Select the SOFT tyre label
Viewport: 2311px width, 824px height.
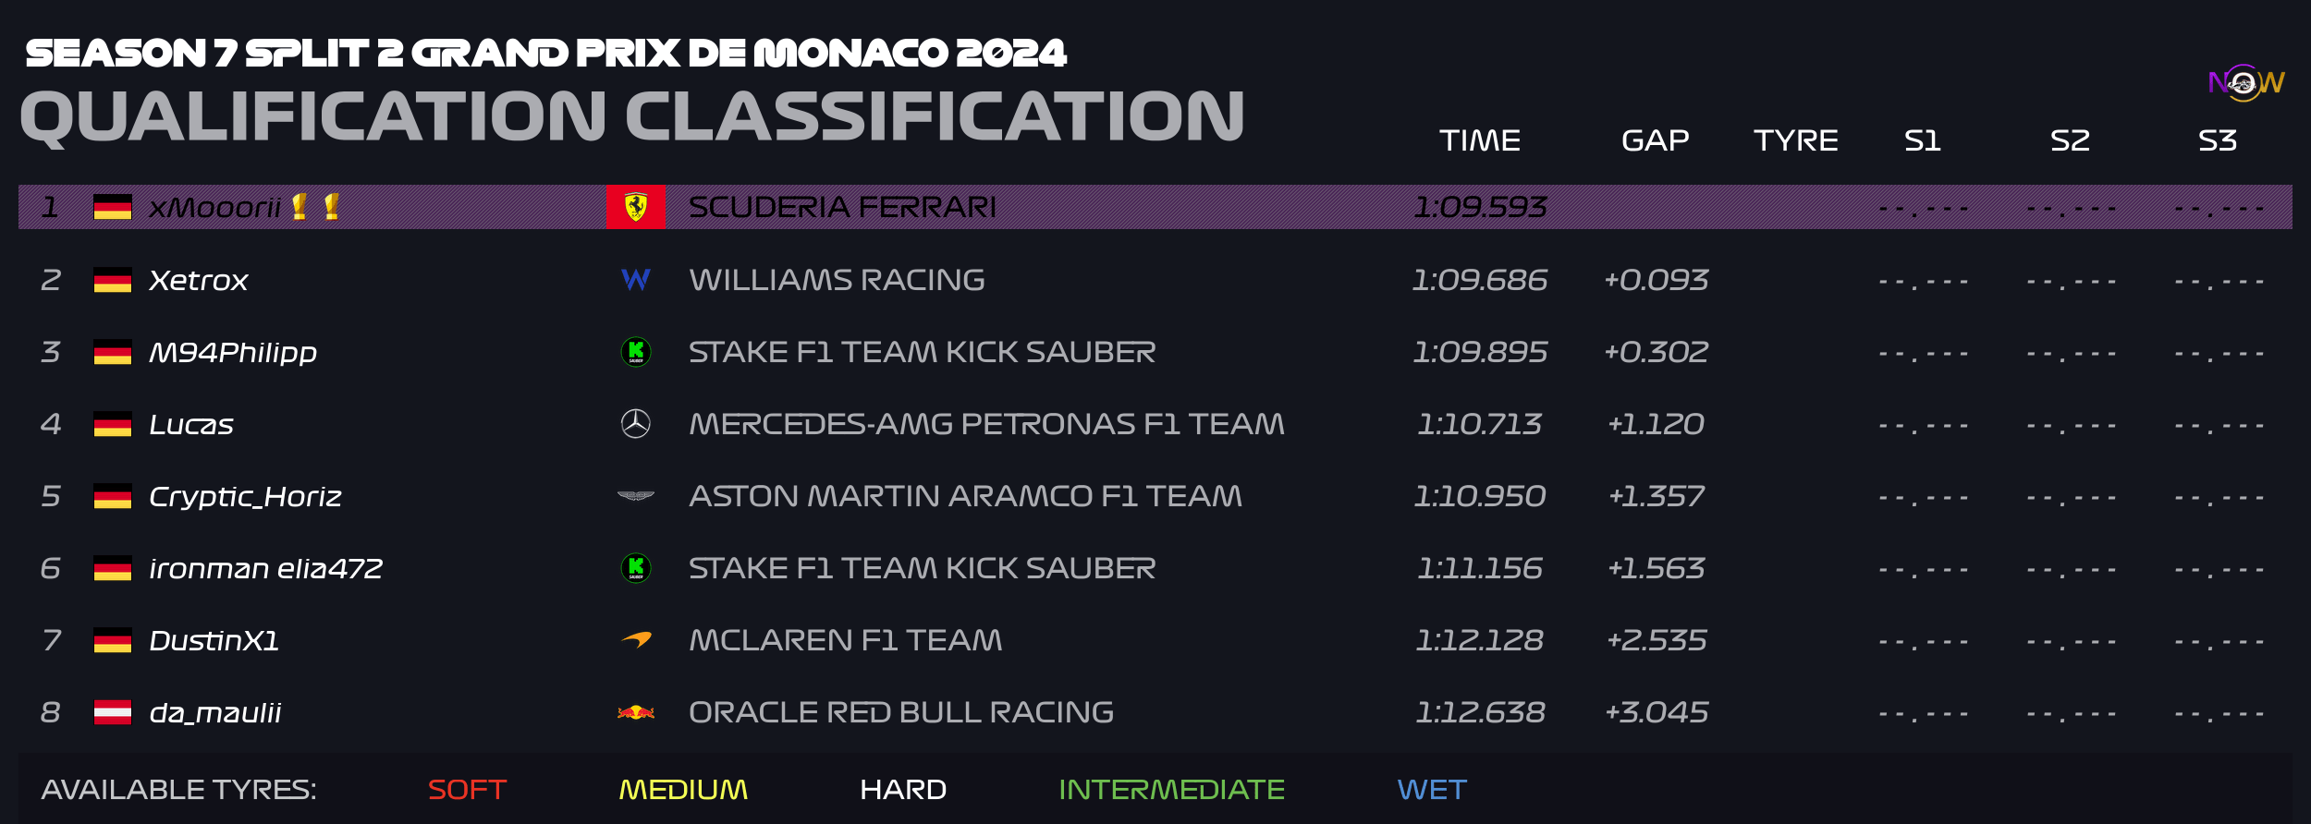click(x=467, y=790)
